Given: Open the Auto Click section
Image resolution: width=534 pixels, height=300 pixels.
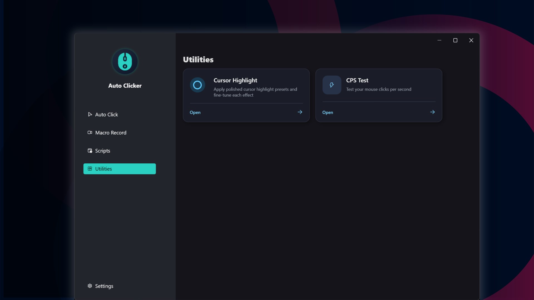Looking at the screenshot, I should point(120,114).
